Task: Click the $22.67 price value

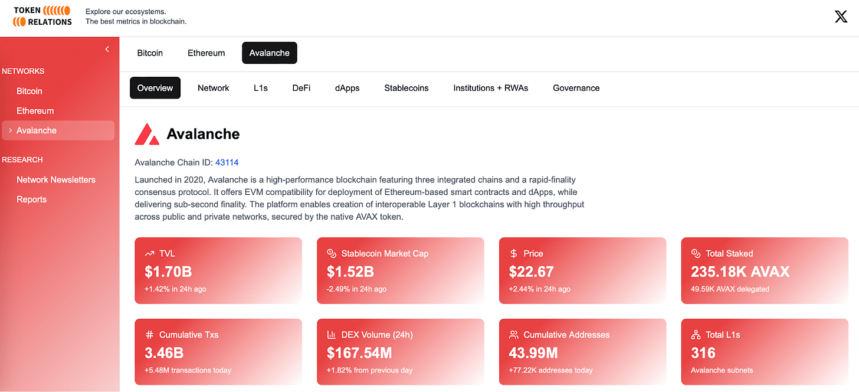Action: click(x=532, y=272)
